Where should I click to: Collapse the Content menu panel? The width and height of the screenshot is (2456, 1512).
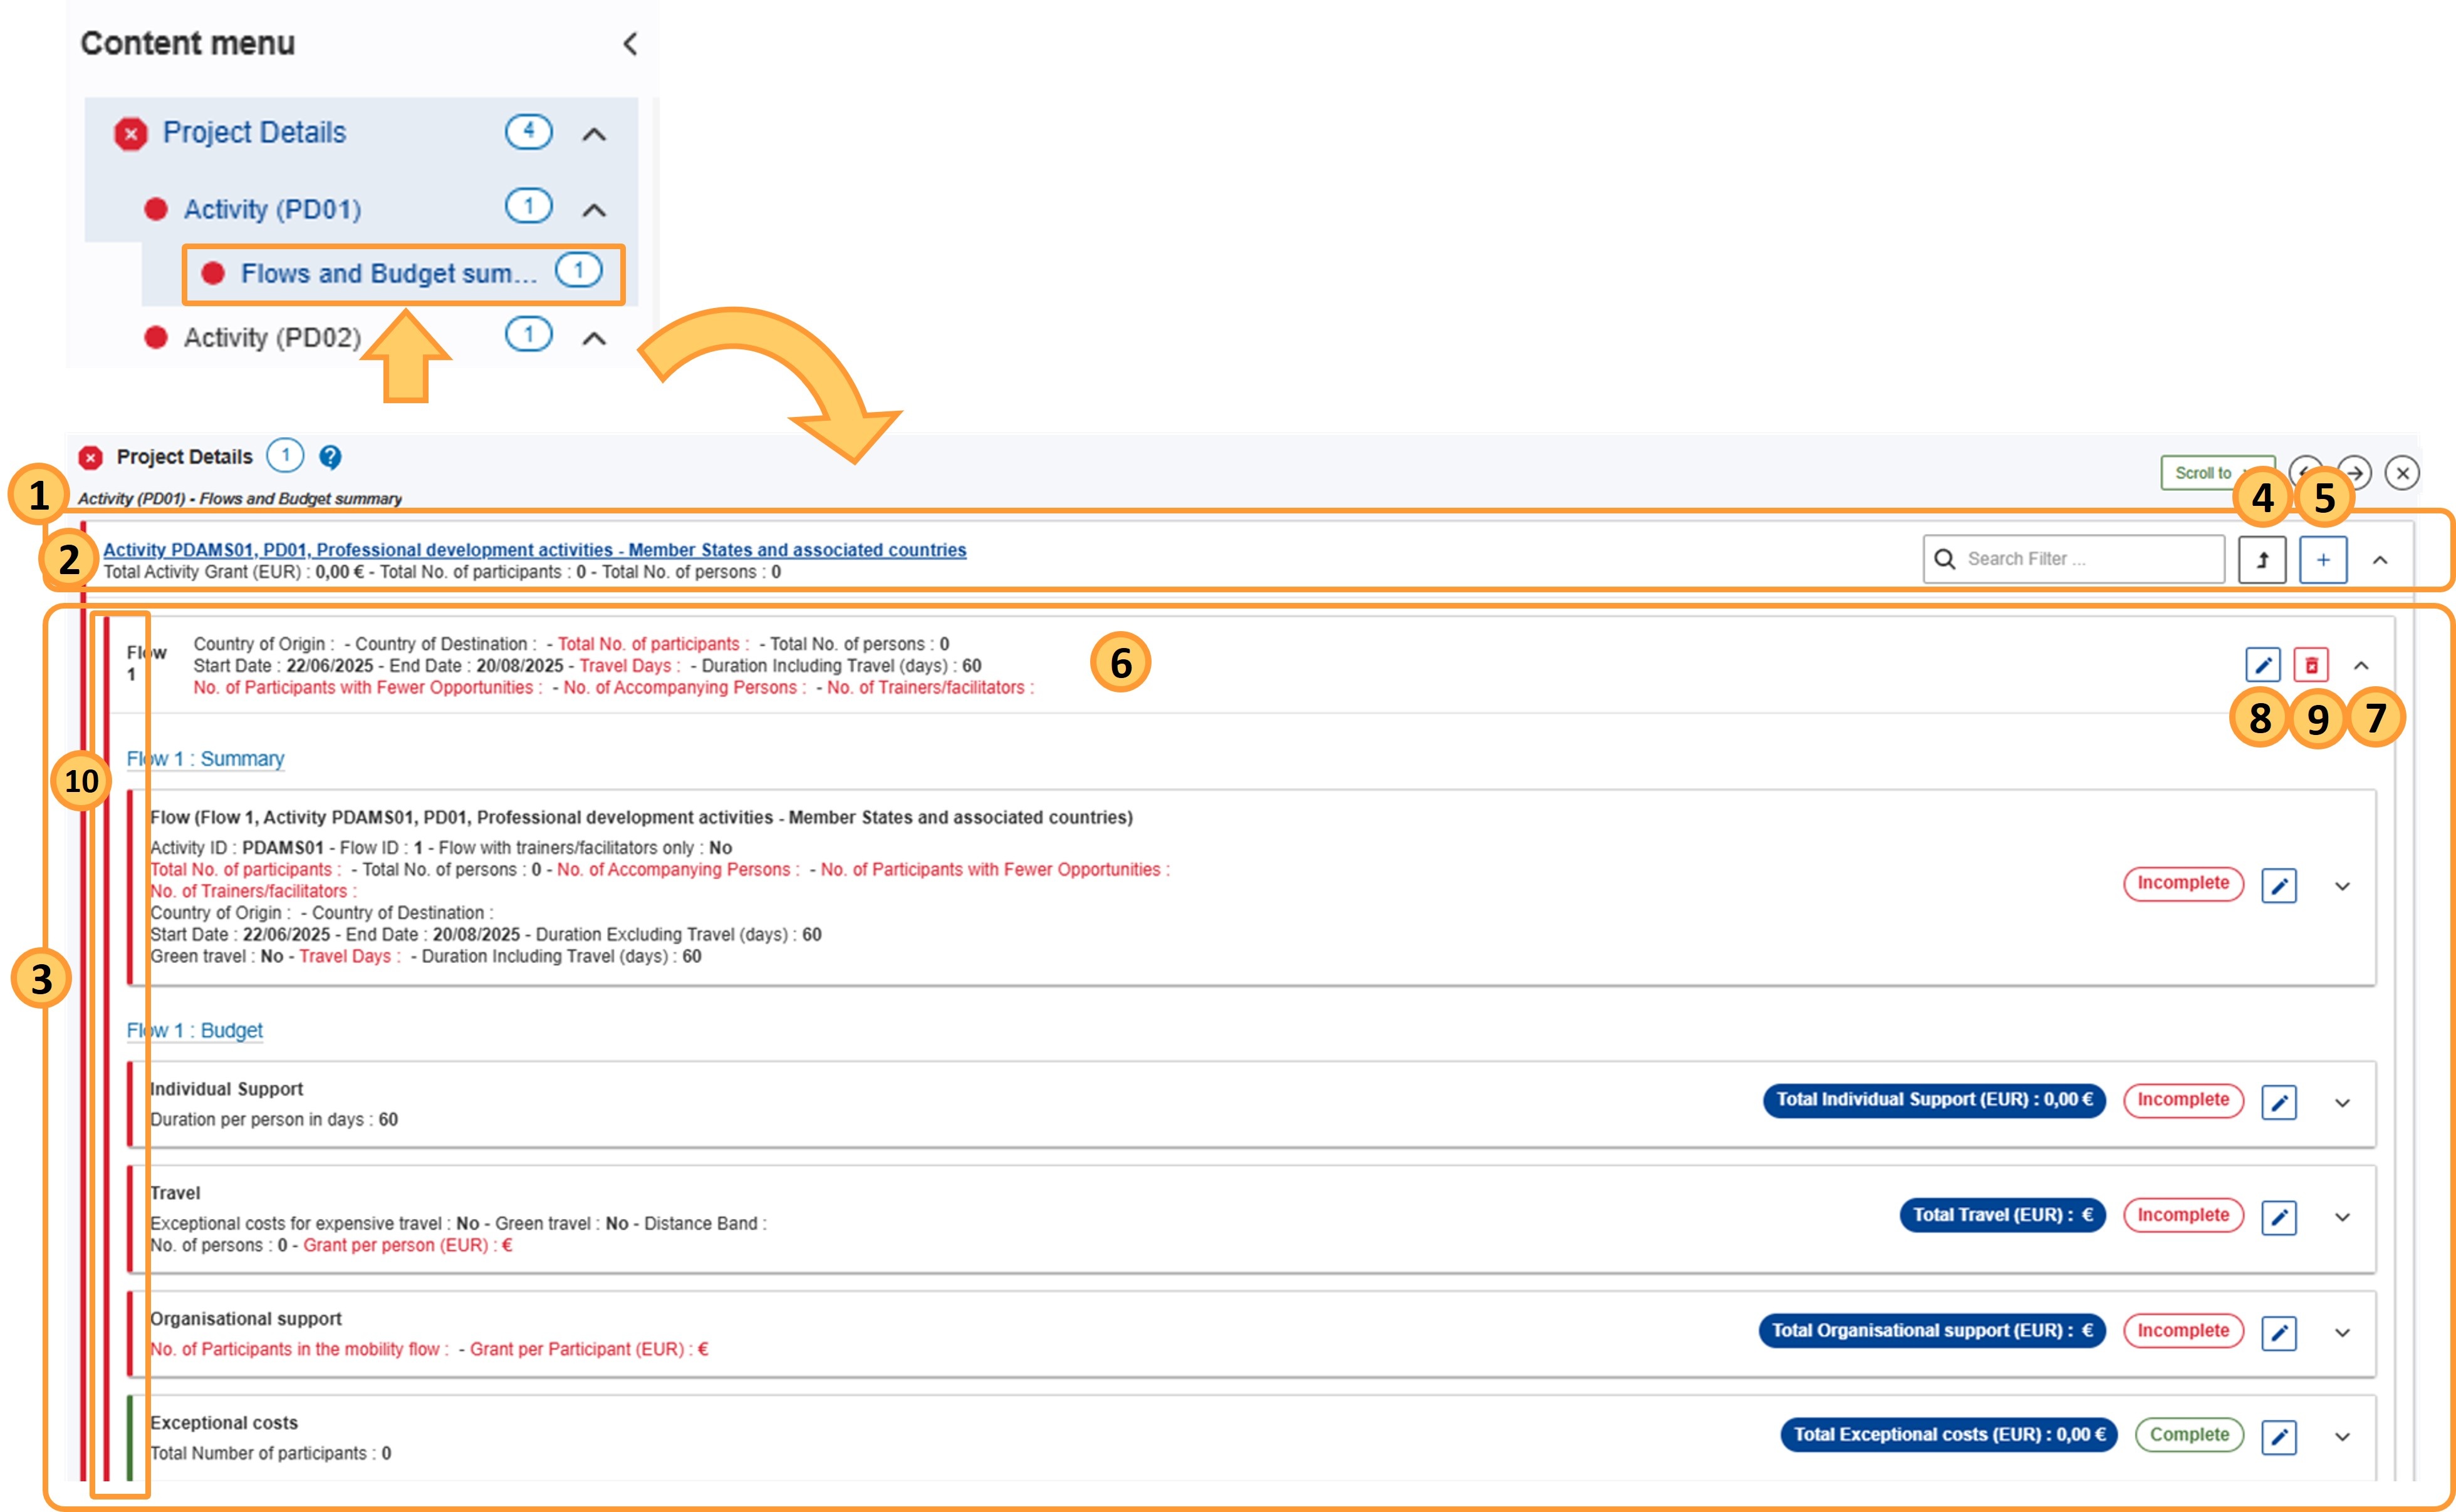[x=630, y=44]
